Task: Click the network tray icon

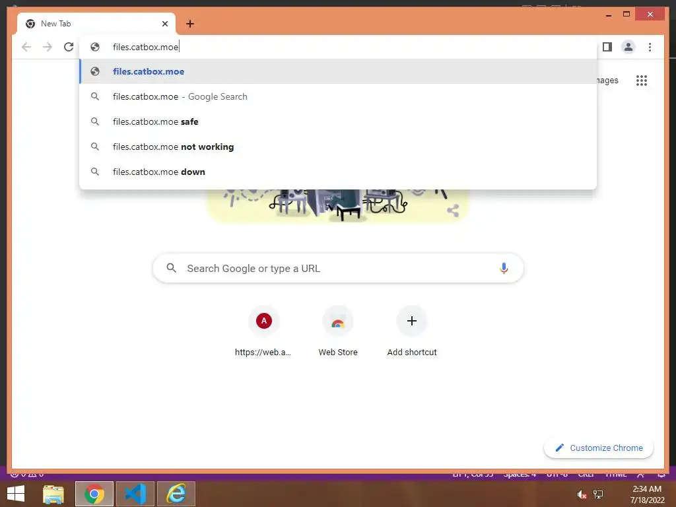Action: pyautogui.click(x=598, y=494)
